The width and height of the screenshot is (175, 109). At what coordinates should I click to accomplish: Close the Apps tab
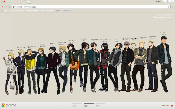[x=24, y=2]
